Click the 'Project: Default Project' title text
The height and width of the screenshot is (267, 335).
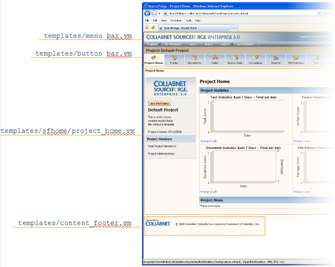167,51
